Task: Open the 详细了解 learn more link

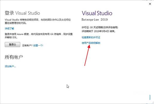Action: pyautogui.click(x=9, y=29)
